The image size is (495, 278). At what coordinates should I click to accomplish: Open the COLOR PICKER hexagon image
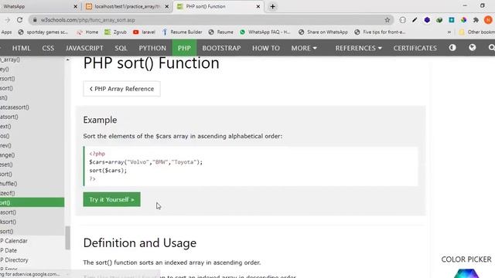click(466, 273)
